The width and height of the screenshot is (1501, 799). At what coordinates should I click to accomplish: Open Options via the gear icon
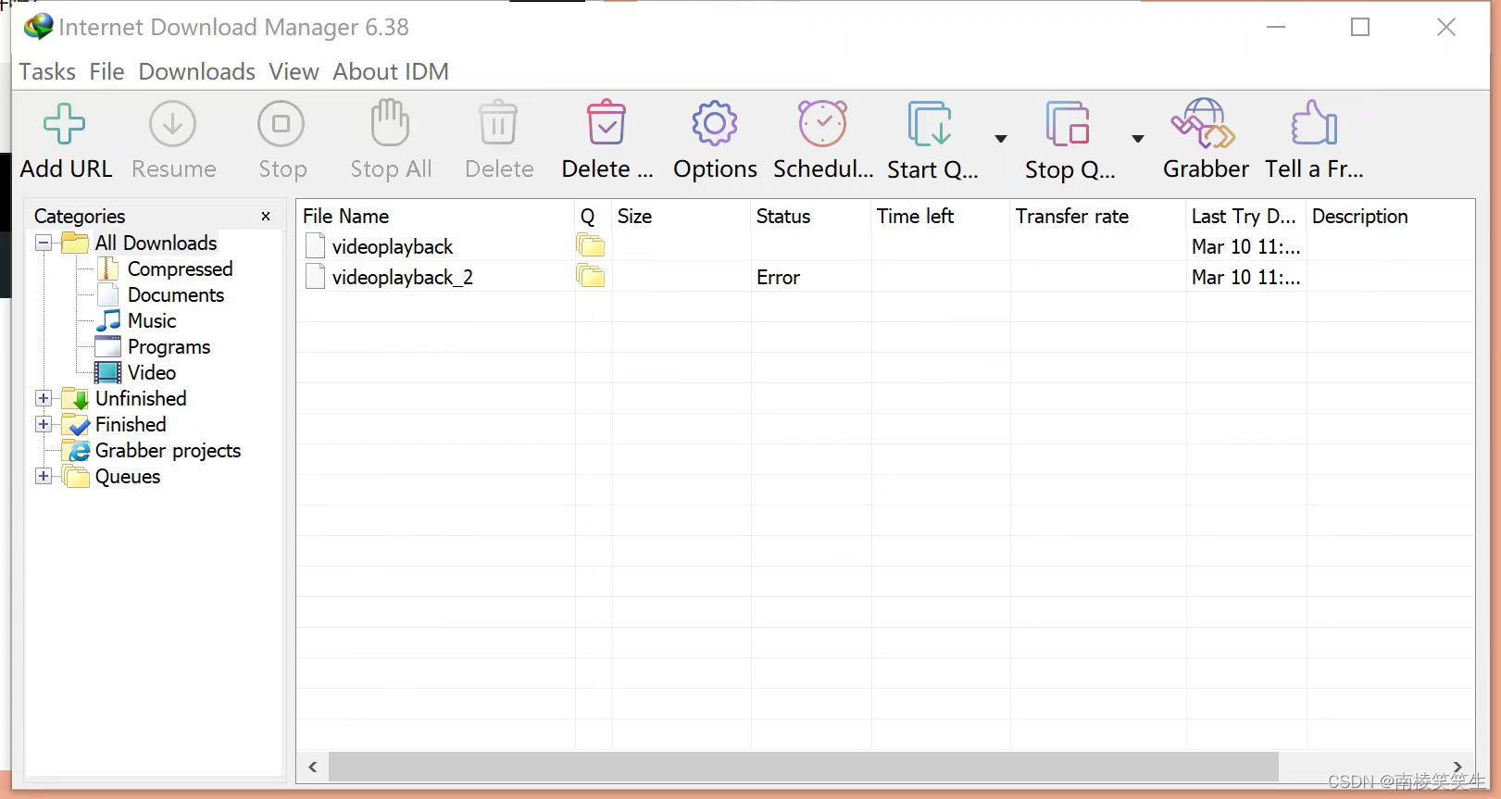(x=715, y=123)
